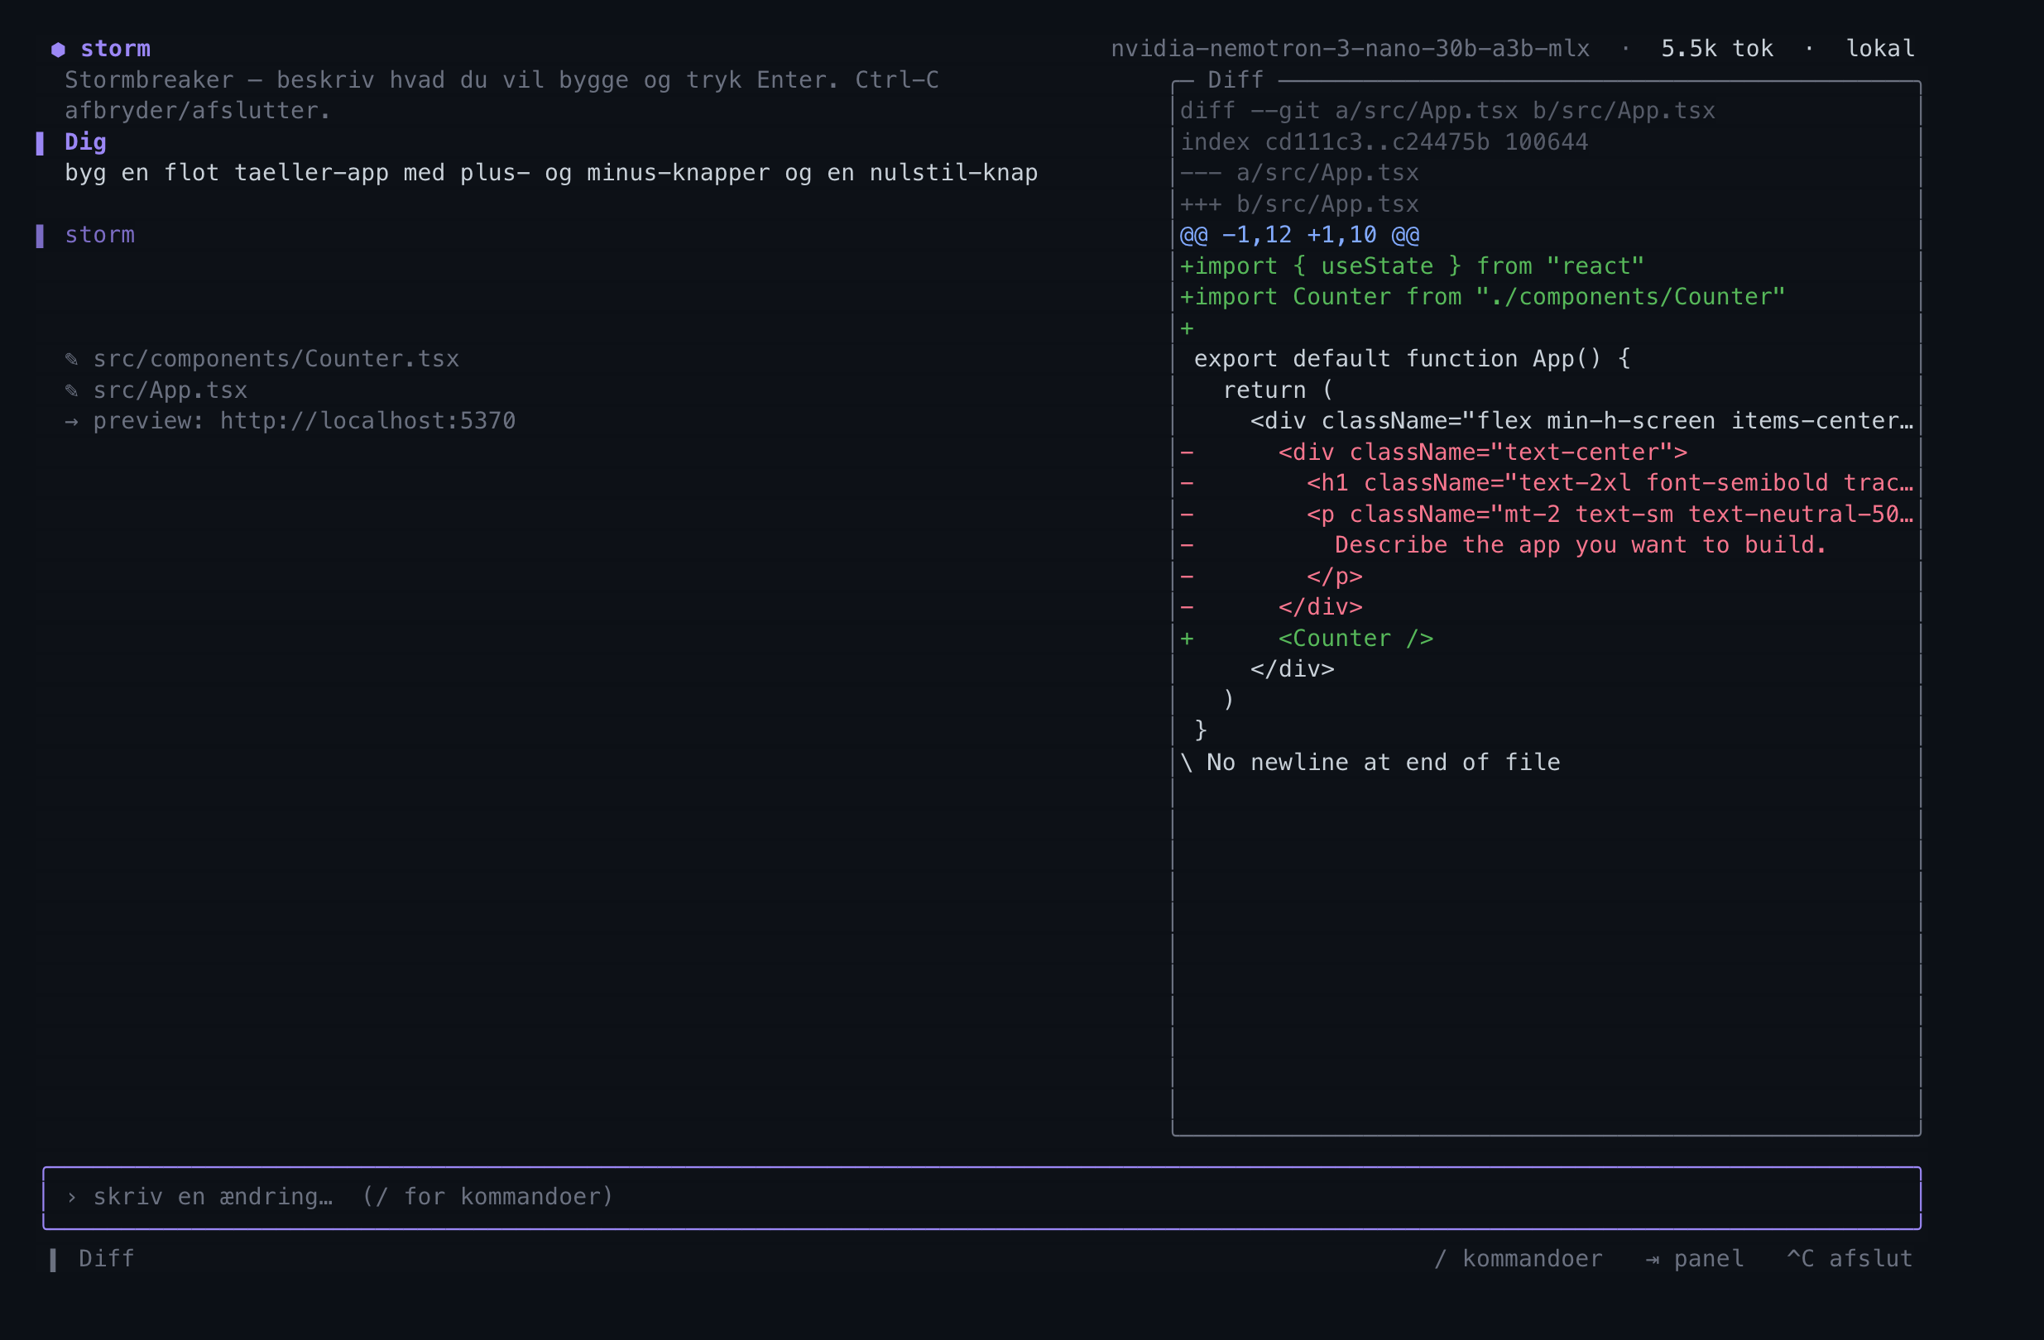The image size is (2044, 1340).
Task: Click the '/ kommandoer' hint in footer
Action: [1519, 1258]
